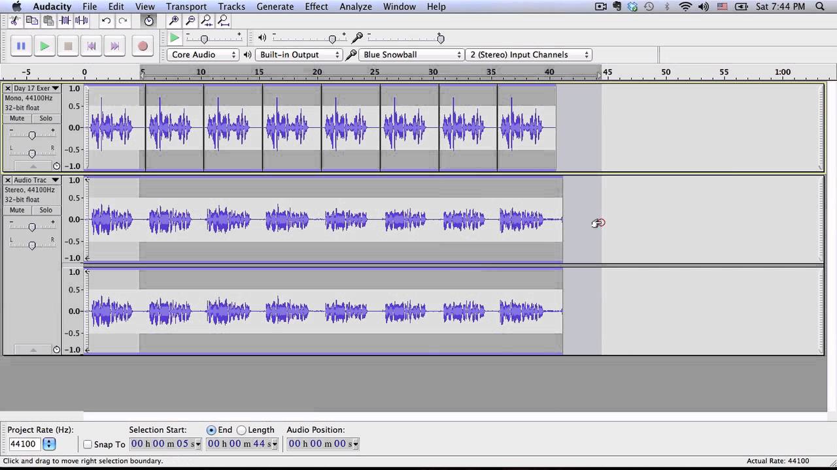Click Spotlight search in macOS menu bar
Screen dimensions: 837x470
coord(820,7)
